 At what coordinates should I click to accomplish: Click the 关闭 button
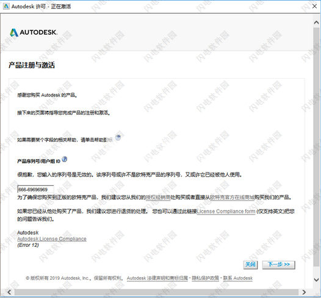tap(250, 264)
